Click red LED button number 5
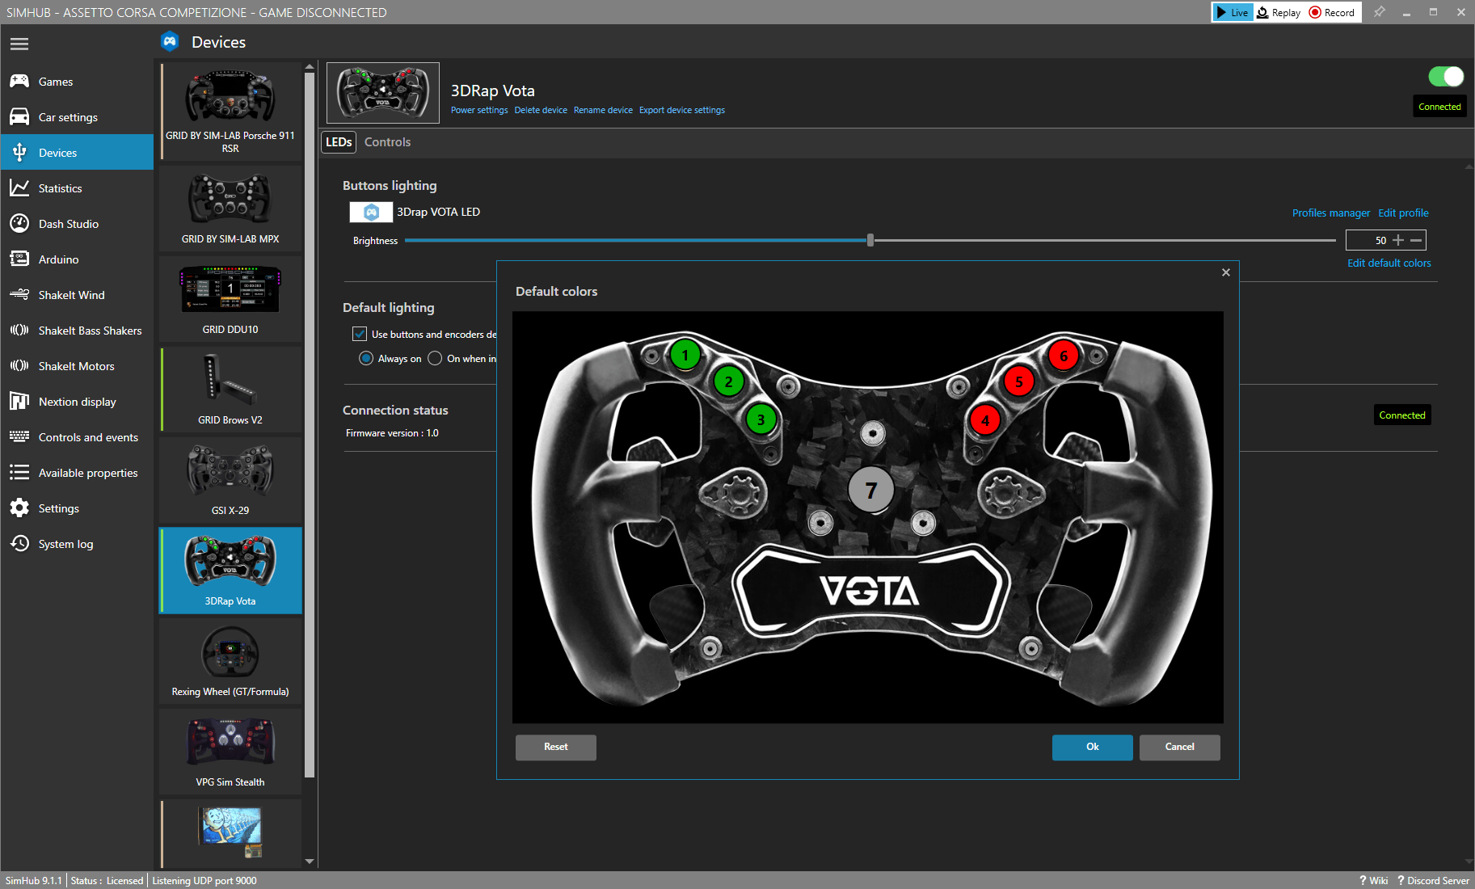 point(1018,381)
